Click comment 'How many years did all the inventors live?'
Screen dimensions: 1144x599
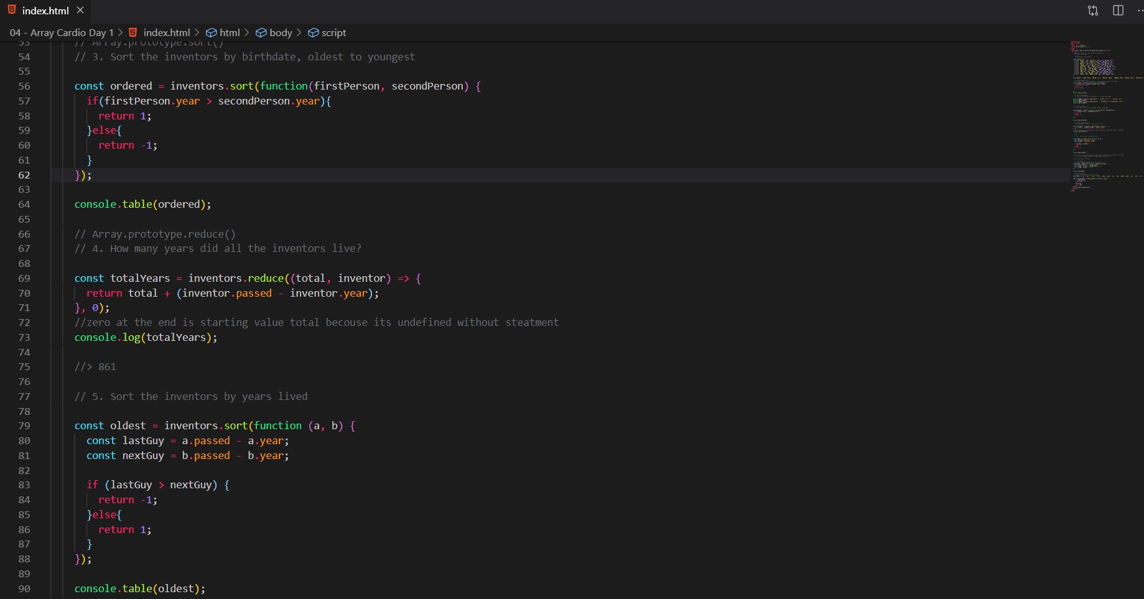coord(236,248)
